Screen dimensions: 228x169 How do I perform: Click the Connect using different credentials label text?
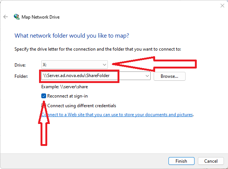(x=82, y=106)
